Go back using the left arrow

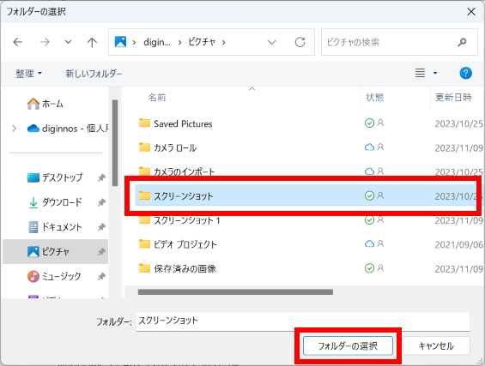(x=18, y=42)
